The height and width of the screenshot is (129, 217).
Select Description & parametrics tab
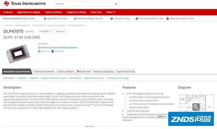click(x=17, y=72)
